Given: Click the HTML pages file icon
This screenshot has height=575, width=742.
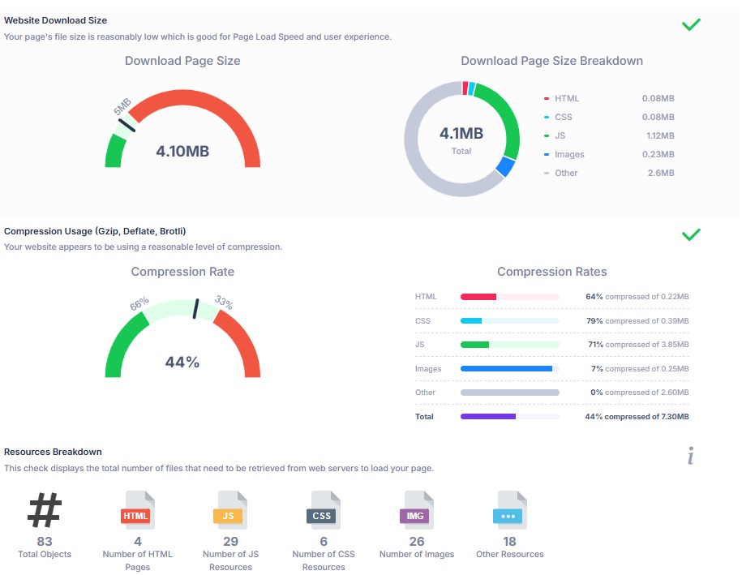Looking at the screenshot, I should click(x=136, y=511).
